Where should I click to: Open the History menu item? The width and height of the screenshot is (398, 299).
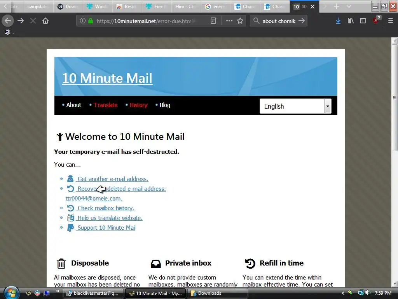(139, 105)
